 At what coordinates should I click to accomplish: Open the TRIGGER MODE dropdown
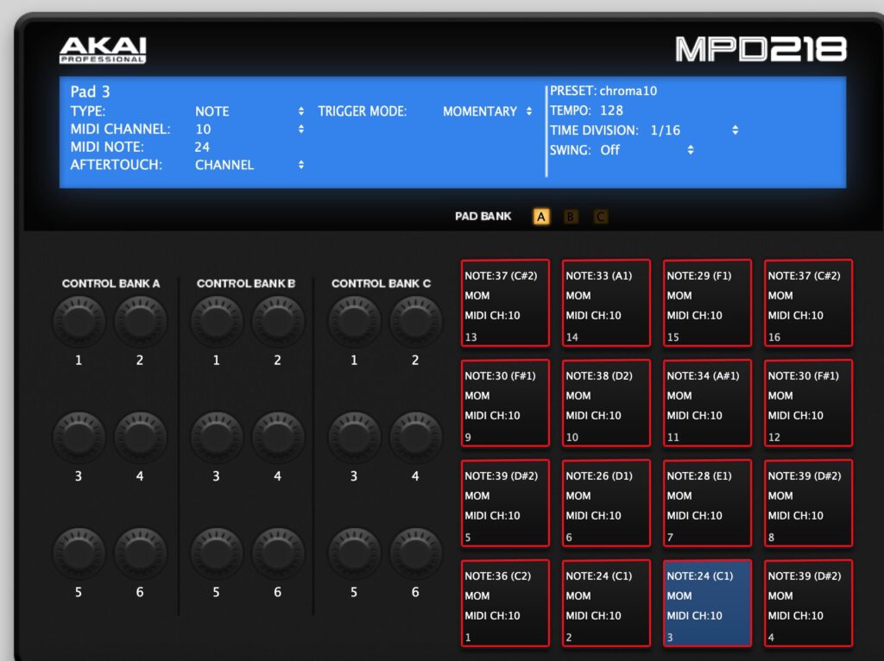tap(487, 111)
